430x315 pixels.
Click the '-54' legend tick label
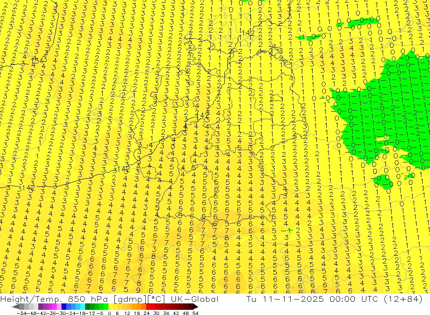tap(21, 313)
